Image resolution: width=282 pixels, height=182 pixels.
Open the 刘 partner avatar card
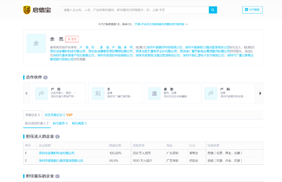pyautogui.click(x=98, y=93)
